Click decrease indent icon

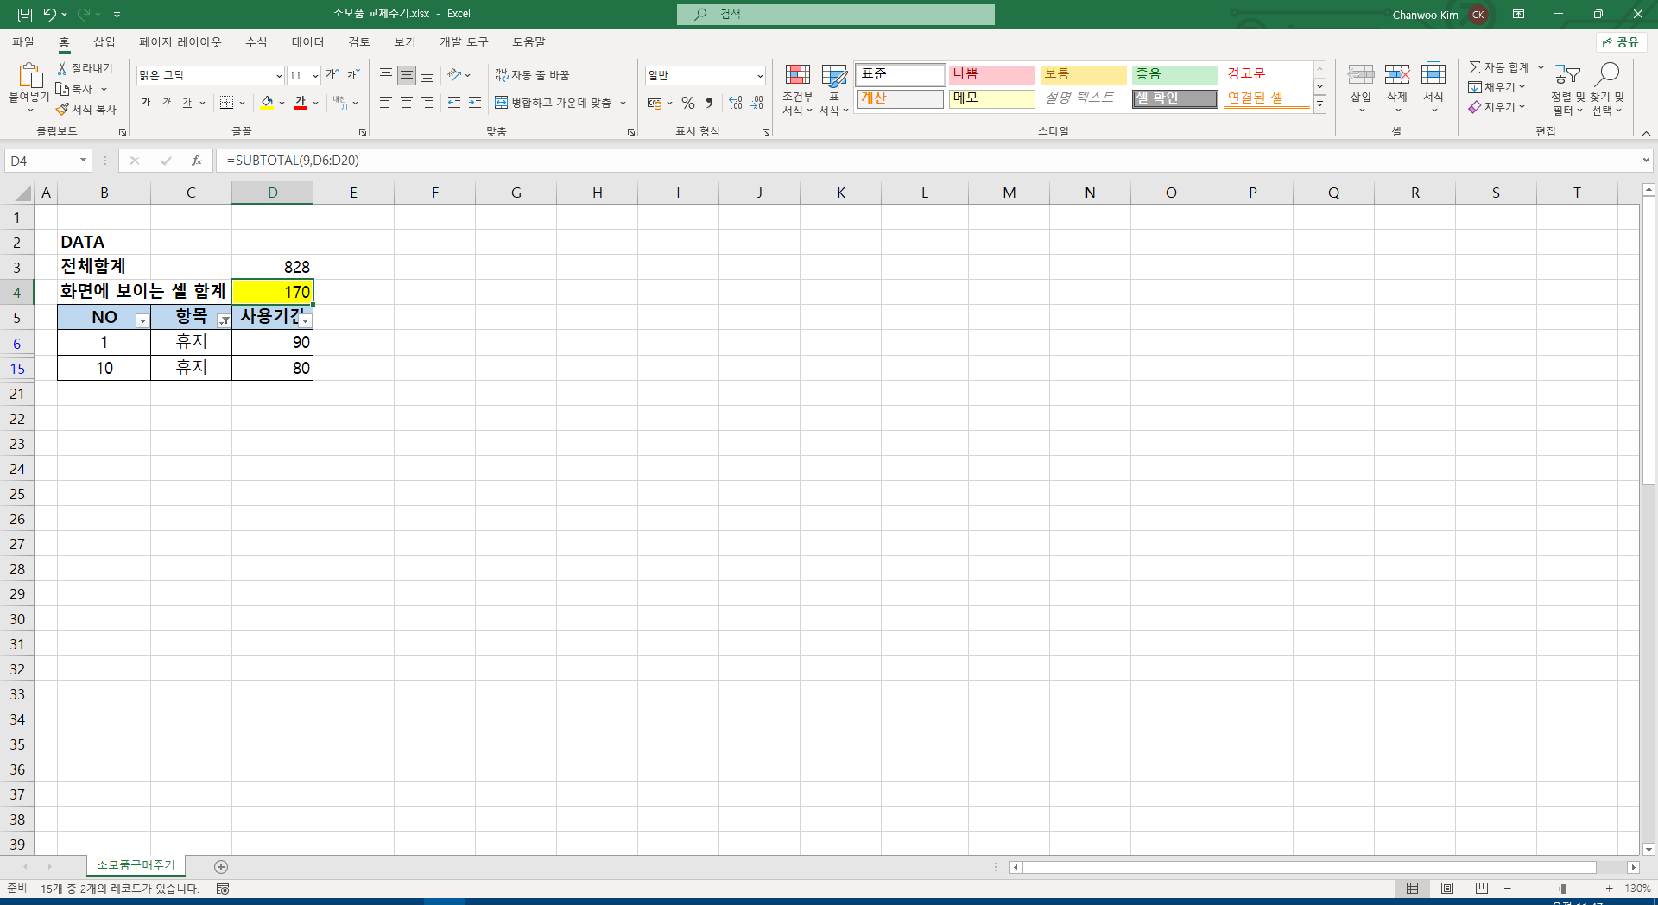(454, 103)
